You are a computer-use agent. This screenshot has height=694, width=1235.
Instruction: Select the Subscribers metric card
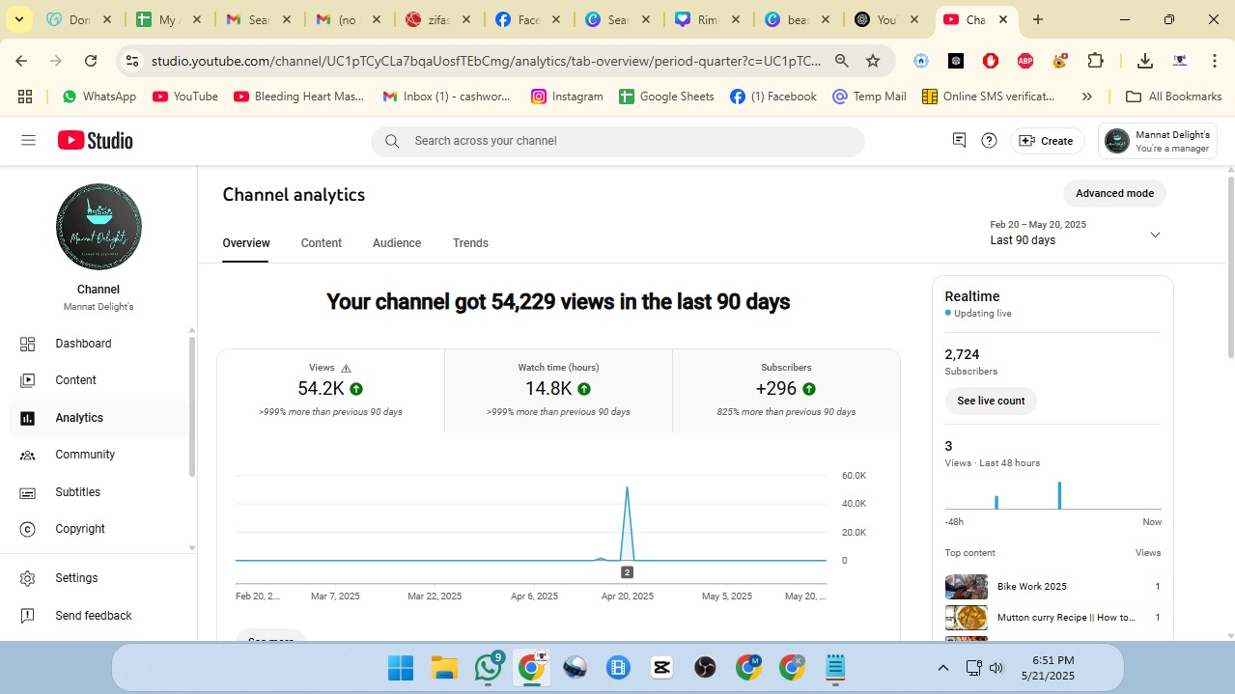pos(785,390)
